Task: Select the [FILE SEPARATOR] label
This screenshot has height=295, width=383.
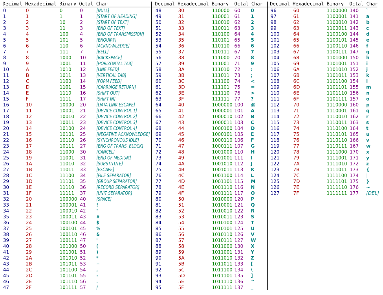Action: pos(114,175)
